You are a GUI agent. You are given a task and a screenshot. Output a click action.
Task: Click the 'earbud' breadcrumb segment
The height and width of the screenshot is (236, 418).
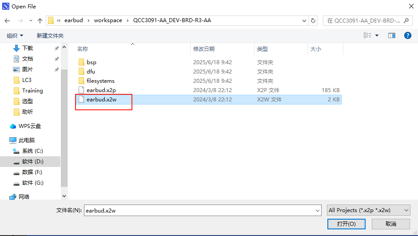[x=74, y=20]
